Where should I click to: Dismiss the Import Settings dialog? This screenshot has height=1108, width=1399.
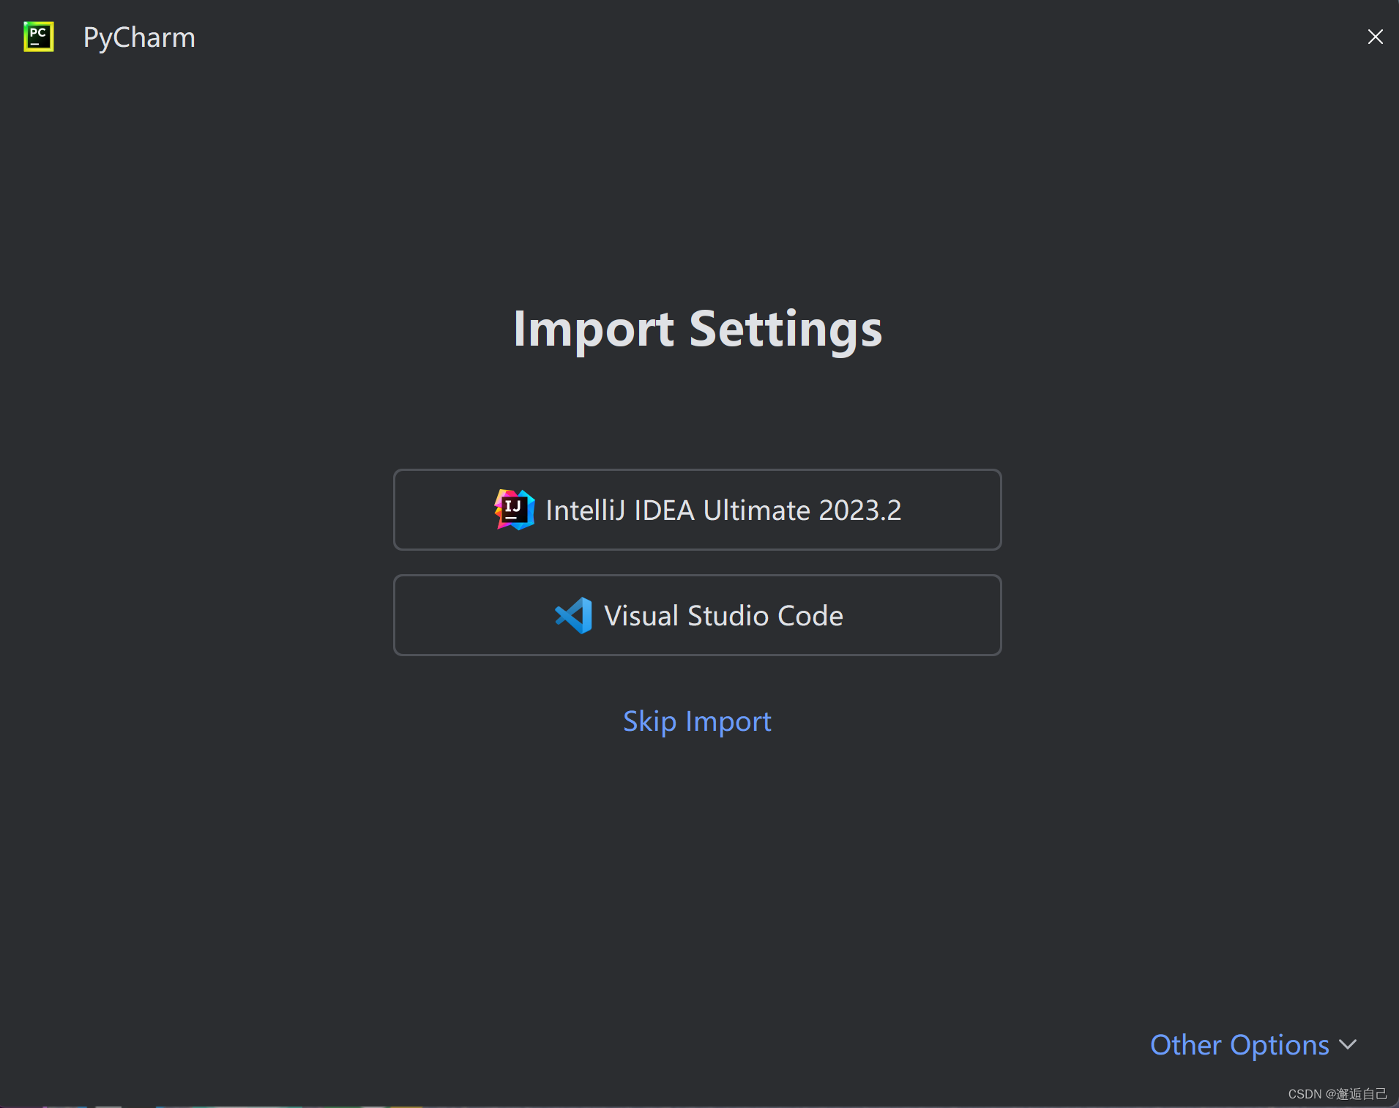coord(1376,37)
